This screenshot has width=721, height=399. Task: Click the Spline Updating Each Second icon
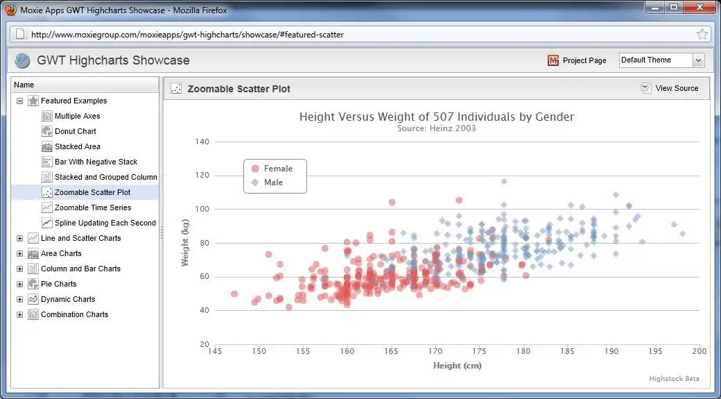tap(47, 223)
